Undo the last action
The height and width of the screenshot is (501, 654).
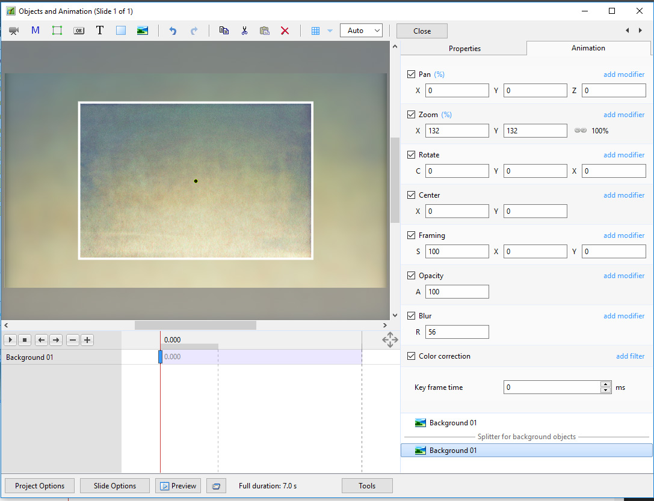(173, 31)
